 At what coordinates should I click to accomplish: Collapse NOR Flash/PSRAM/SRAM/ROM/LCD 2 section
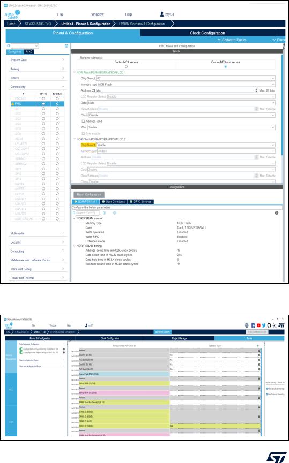pyautogui.click(x=74, y=139)
